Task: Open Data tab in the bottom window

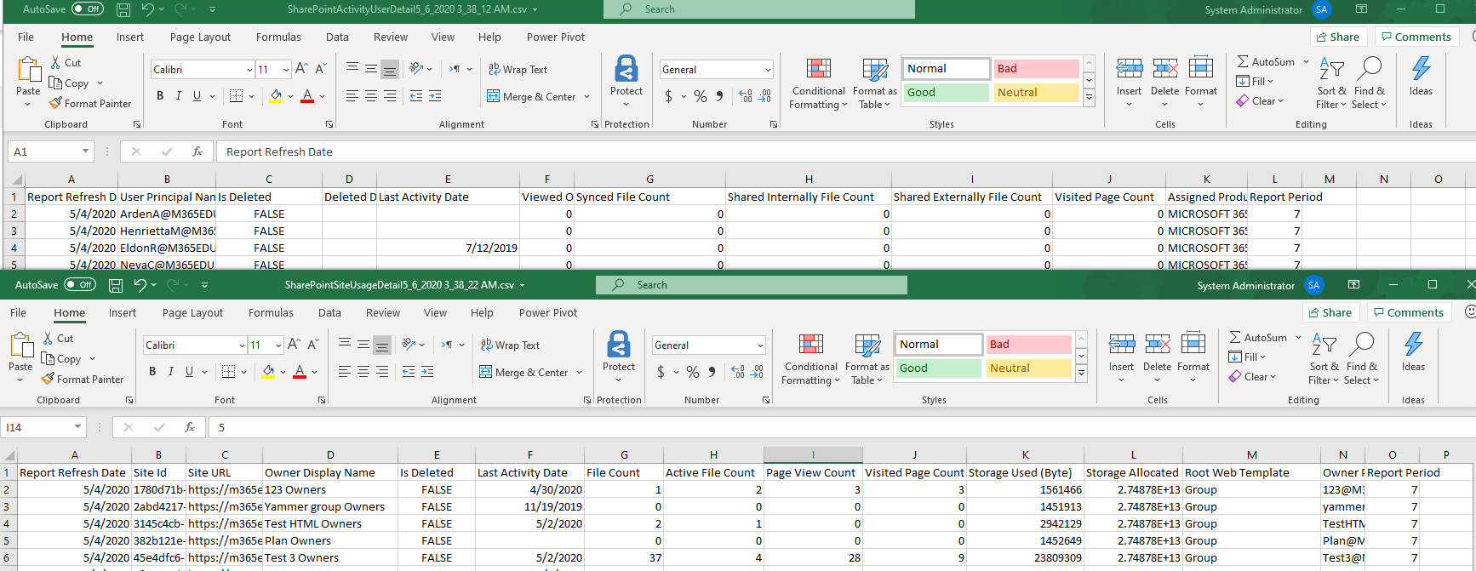Action: (329, 313)
